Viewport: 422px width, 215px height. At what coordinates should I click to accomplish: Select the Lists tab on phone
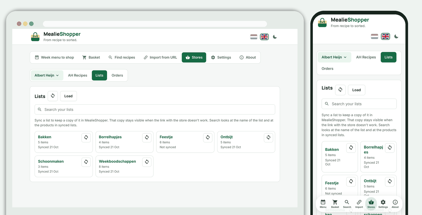pos(389,57)
